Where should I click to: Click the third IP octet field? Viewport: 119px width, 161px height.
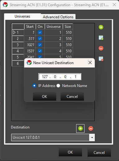tap(65, 77)
